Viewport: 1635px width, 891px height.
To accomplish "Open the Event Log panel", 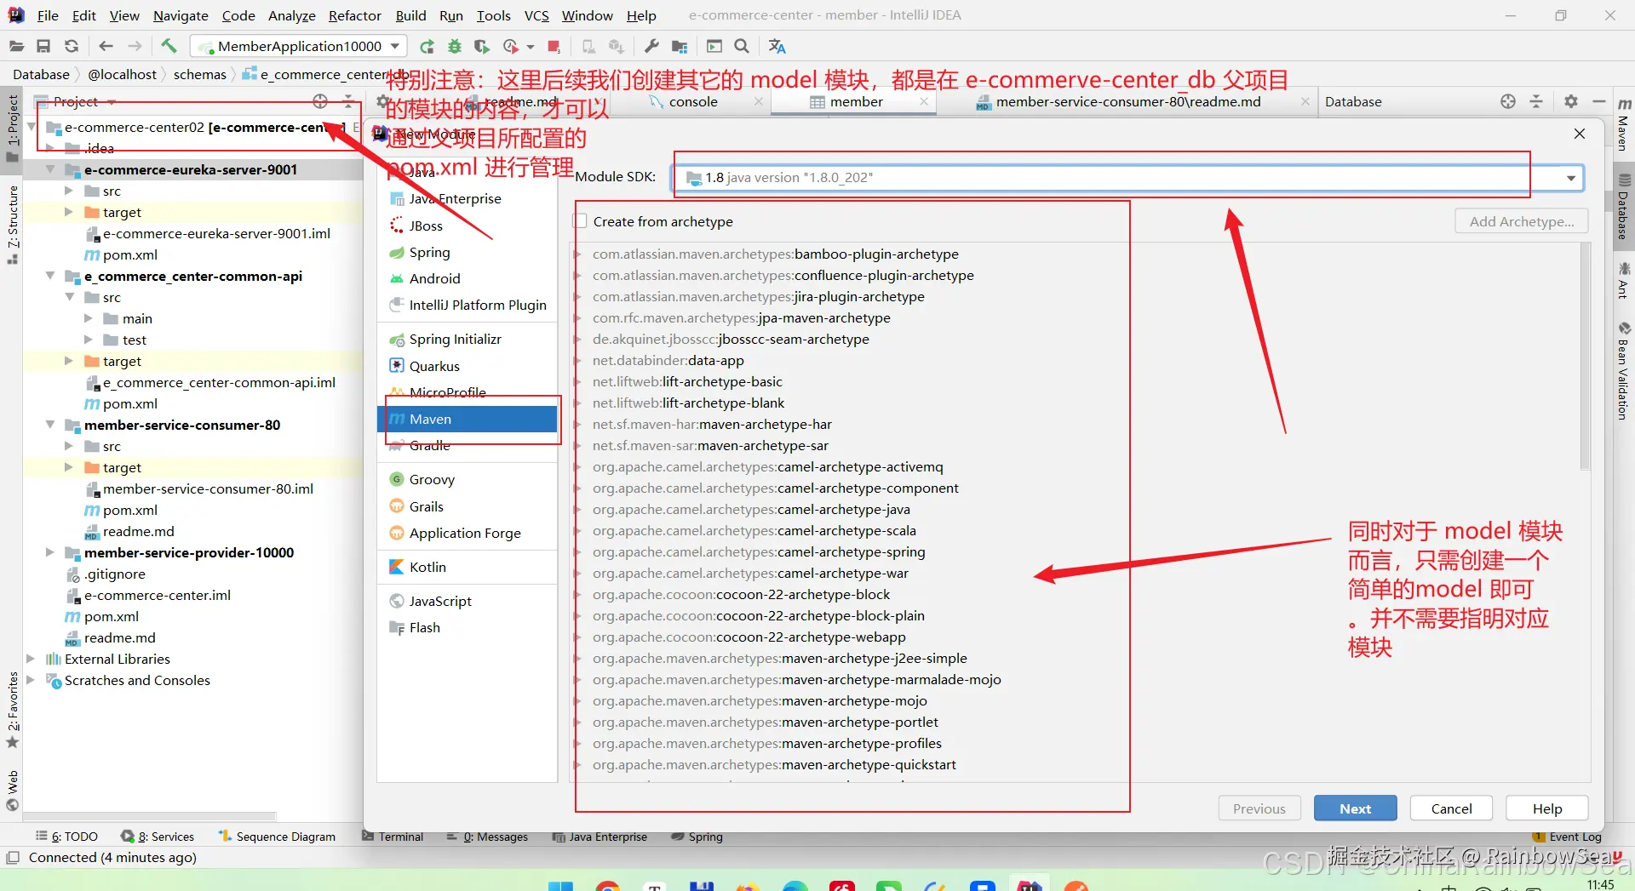I will point(1567,837).
